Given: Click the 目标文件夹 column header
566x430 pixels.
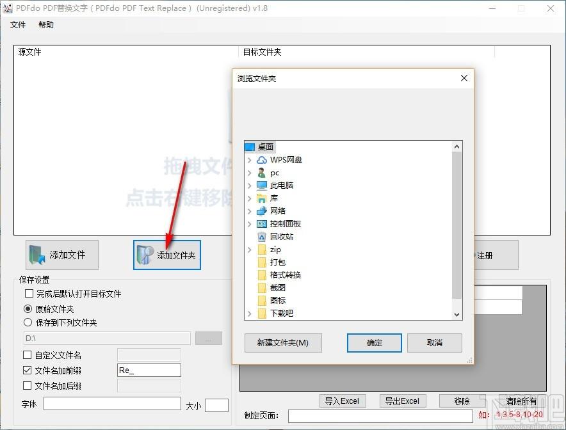Looking at the screenshot, I should 366,52.
